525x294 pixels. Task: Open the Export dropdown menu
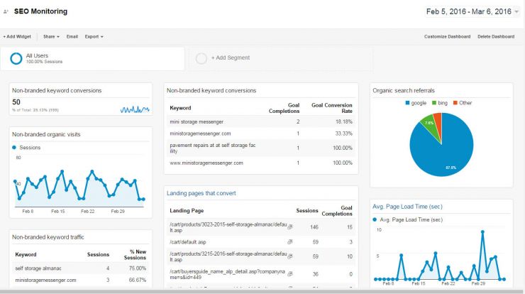(x=94, y=36)
